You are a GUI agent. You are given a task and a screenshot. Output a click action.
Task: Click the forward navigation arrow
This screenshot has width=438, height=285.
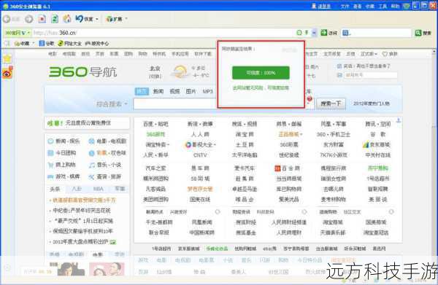click(x=28, y=19)
